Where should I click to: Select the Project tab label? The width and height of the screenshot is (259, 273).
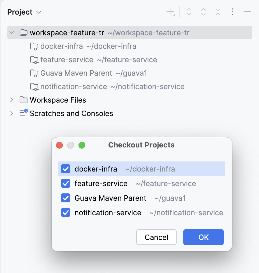(20, 12)
